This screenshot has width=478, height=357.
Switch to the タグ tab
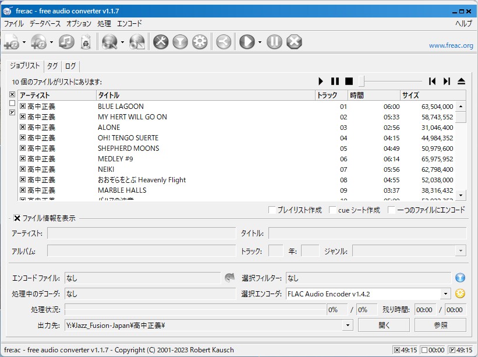click(52, 66)
